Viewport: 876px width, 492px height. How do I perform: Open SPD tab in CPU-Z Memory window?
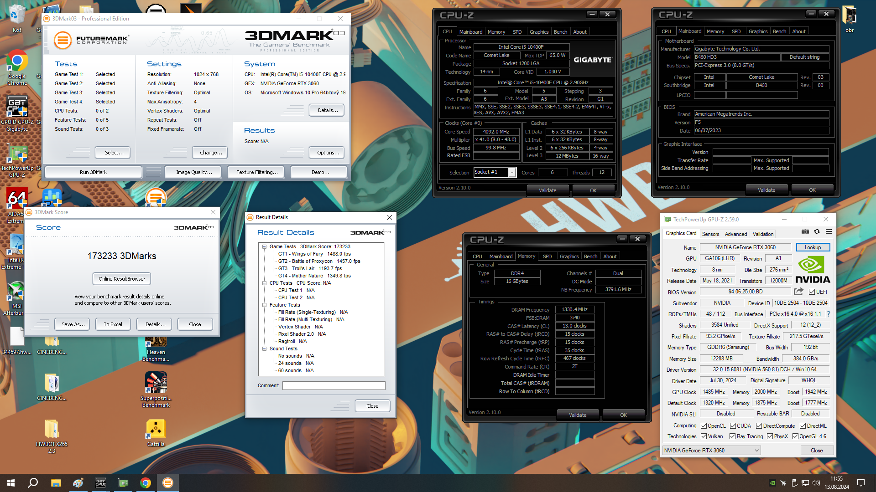point(547,256)
